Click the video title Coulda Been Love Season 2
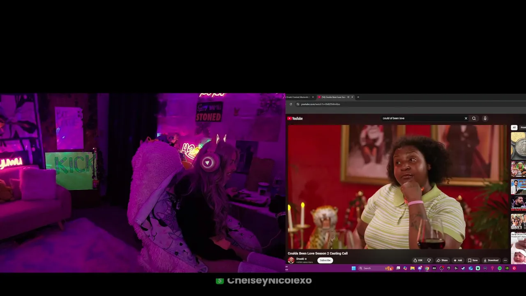The height and width of the screenshot is (296, 526). coord(318,253)
